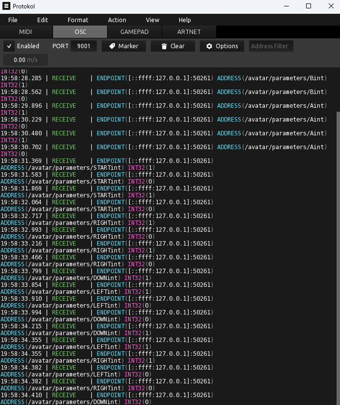Viewport: 340px width, 405px height.
Task: Open the Edit menu
Action: 43,20
